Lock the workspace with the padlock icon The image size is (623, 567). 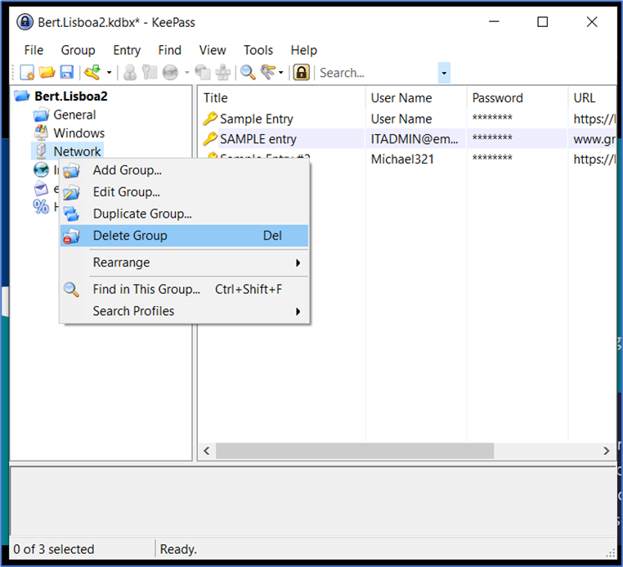click(302, 73)
